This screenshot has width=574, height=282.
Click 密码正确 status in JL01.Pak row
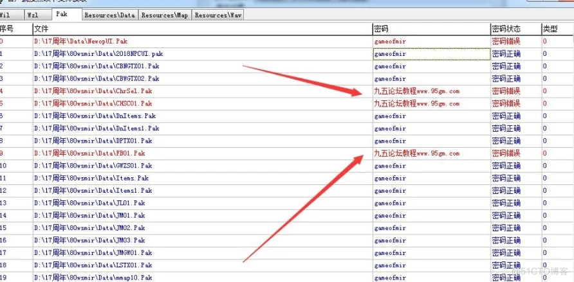coord(506,203)
